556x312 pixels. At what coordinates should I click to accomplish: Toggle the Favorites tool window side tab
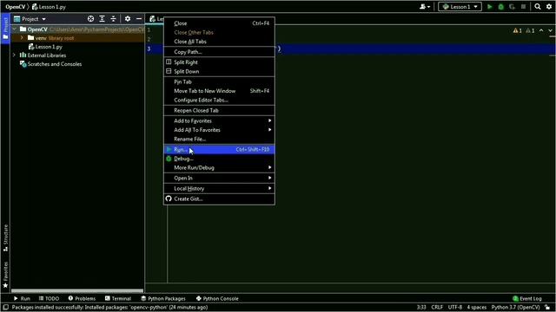coord(5,276)
